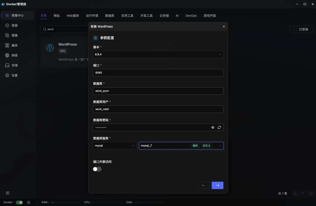
Task: Click the Docker settings sliders icon
Action: (x=29, y=202)
